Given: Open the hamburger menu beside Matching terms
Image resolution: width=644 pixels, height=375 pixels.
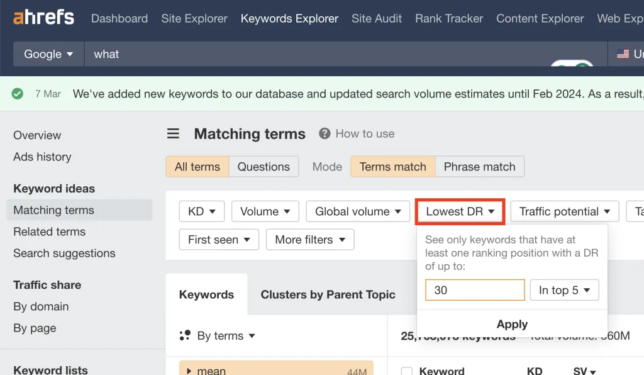Looking at the screenshot, I should [x=173, y=134].
